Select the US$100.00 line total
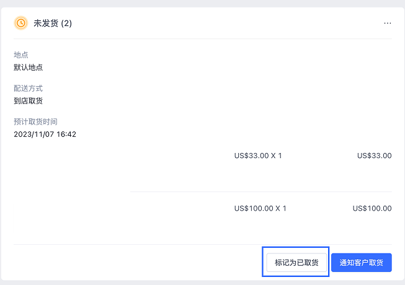Viewport: 405px width, 285px height. pyautogui.click(x=372, y=208)
